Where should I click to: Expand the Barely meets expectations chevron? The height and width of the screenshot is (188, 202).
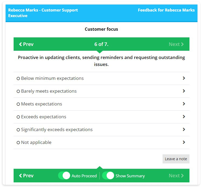click(184, 91)
